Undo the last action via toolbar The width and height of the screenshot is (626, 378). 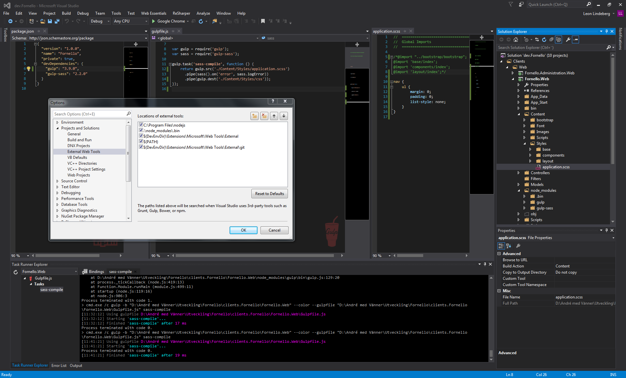click(x=67, y=21)
